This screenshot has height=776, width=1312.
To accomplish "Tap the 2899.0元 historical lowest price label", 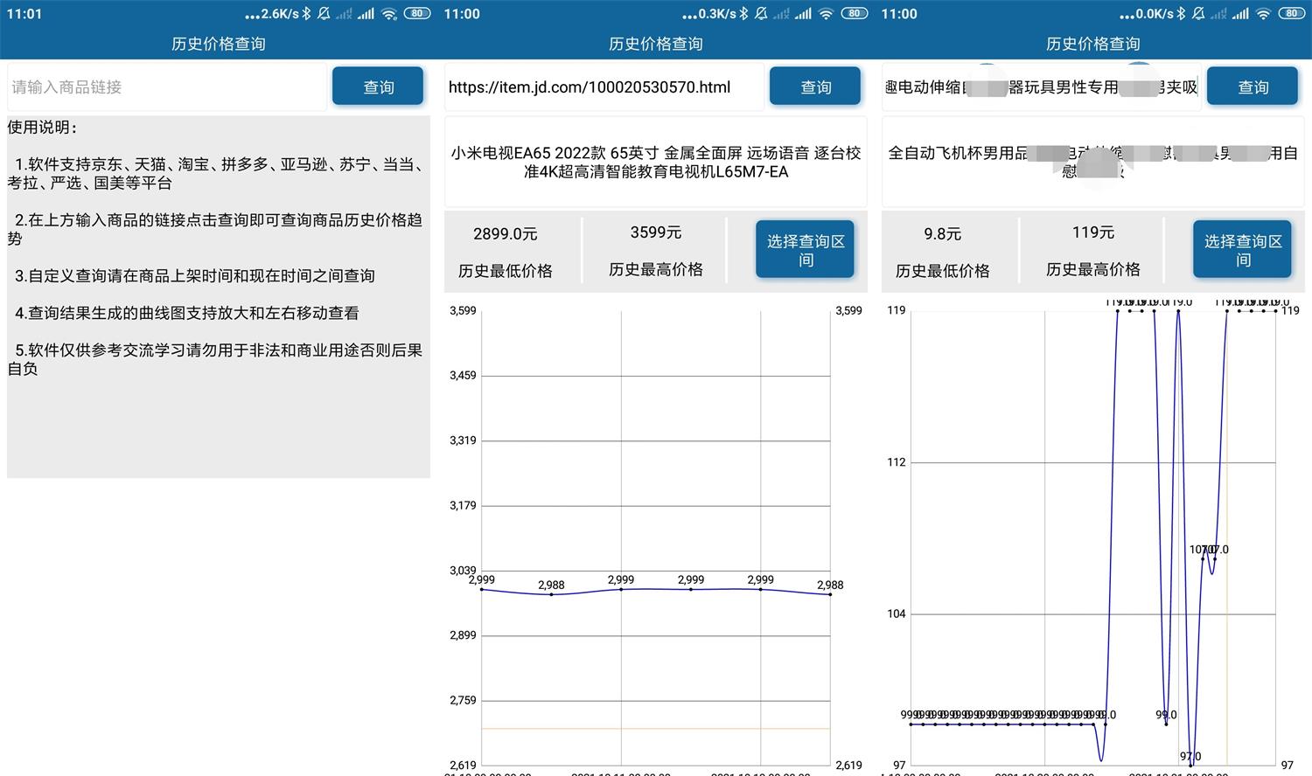I will click(505, 232).
